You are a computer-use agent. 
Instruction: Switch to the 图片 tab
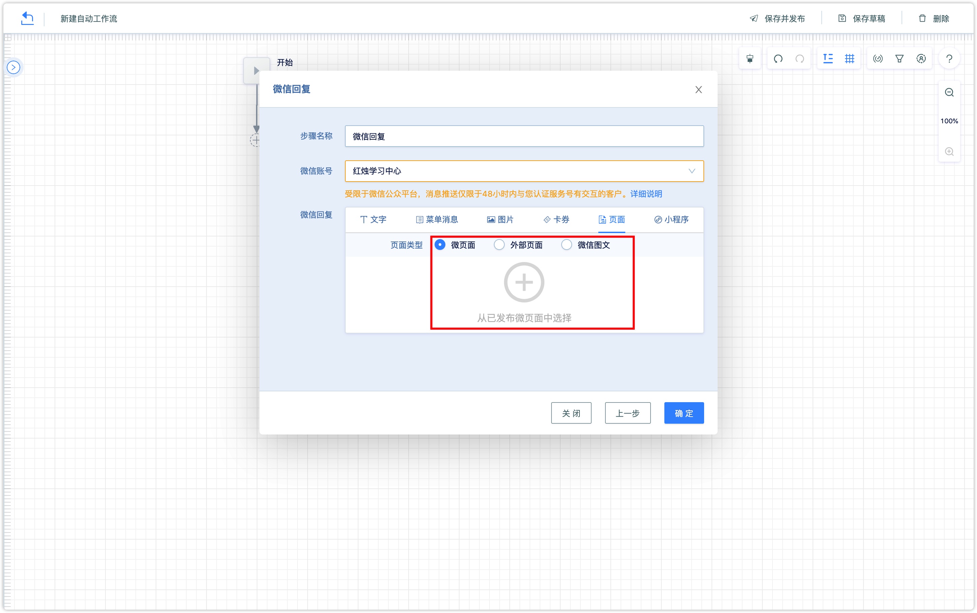click(x=500, y=219)
